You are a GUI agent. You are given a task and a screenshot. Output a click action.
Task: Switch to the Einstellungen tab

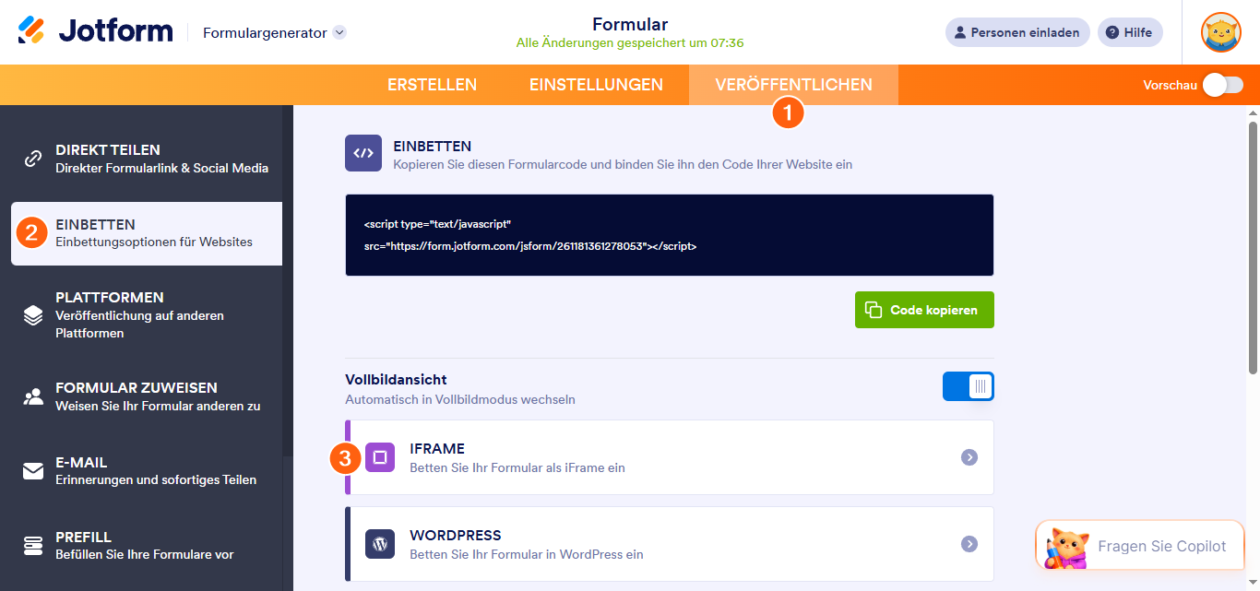coord(596,85)
